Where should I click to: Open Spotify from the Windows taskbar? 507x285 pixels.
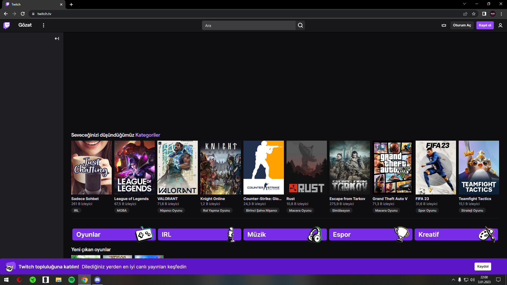pyautogui.click(x=72, y=280)
